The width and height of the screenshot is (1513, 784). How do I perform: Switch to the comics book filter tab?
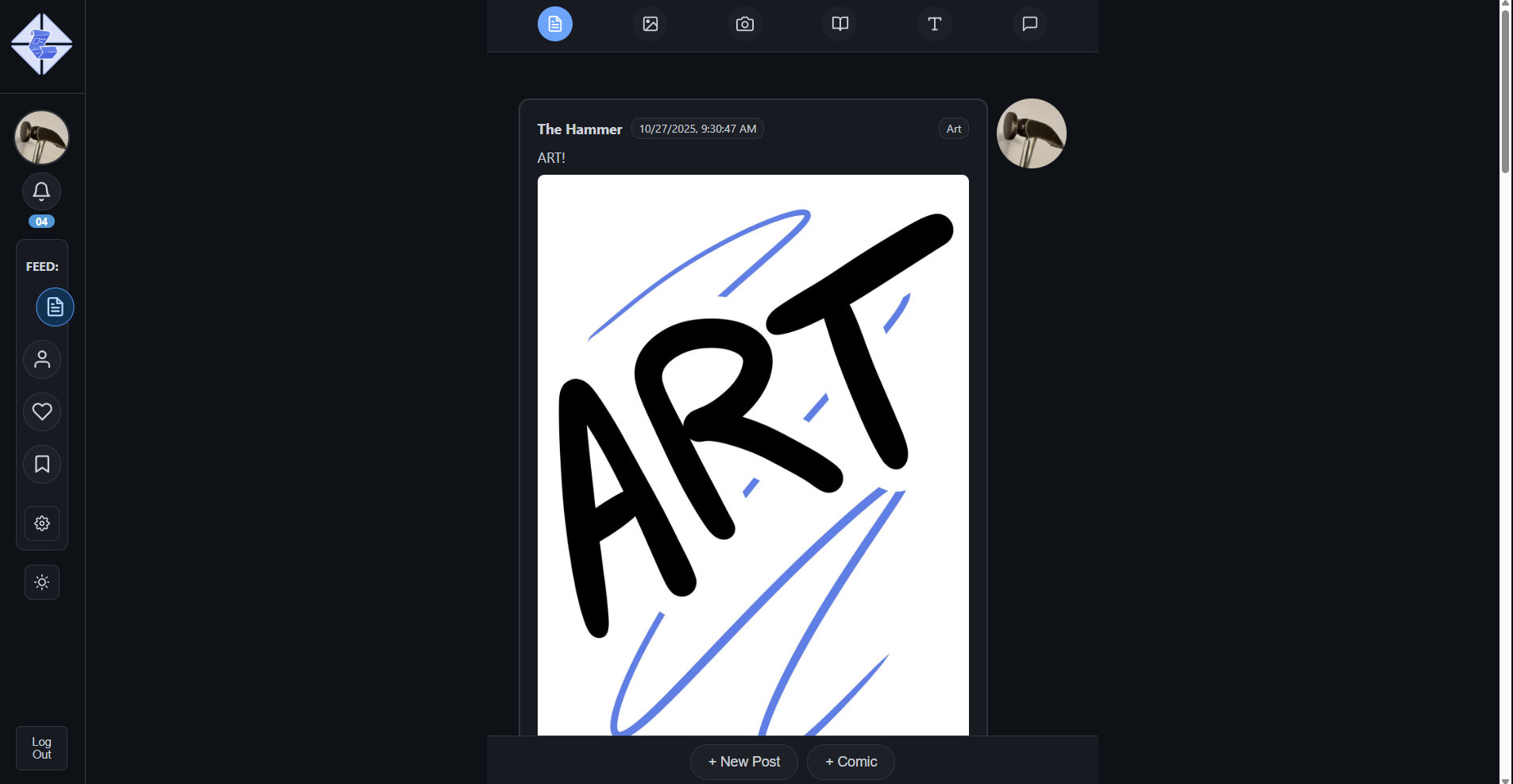click(839, 24)
